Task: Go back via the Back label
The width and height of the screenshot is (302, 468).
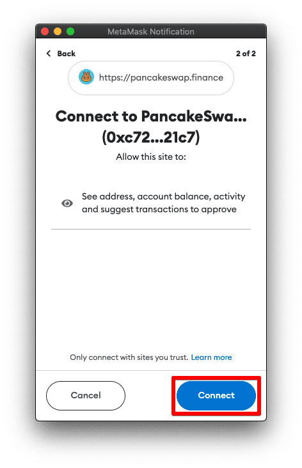Action: [x=67, y=54]
